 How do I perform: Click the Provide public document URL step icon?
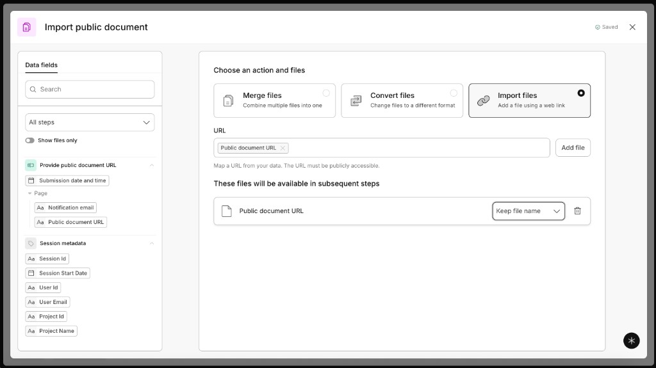(x=31, y=165)
